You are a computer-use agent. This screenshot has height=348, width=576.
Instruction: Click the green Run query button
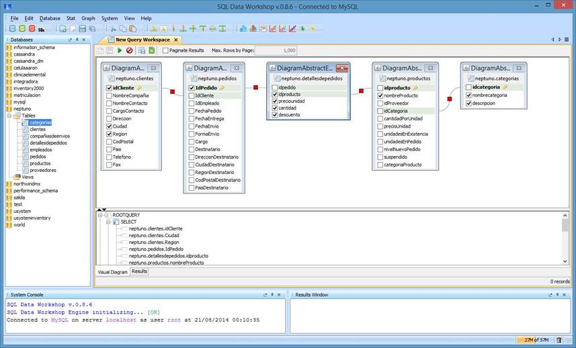click(x=120, y=50)
